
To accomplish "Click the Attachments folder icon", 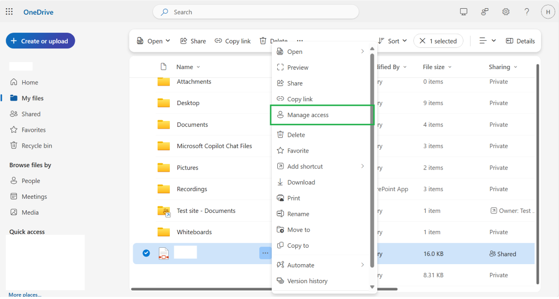I will point(164,82).
